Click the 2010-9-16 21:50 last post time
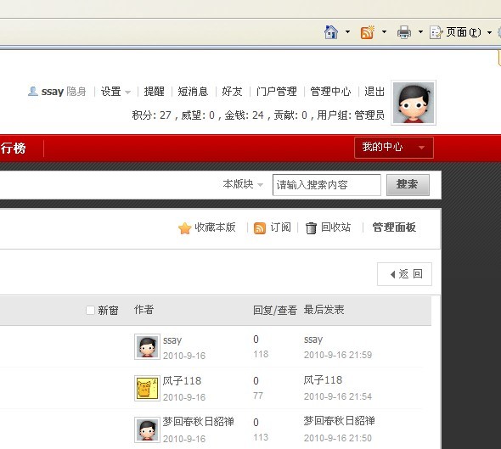The width and height of the screenshot is (501, 449). point(338,438)
